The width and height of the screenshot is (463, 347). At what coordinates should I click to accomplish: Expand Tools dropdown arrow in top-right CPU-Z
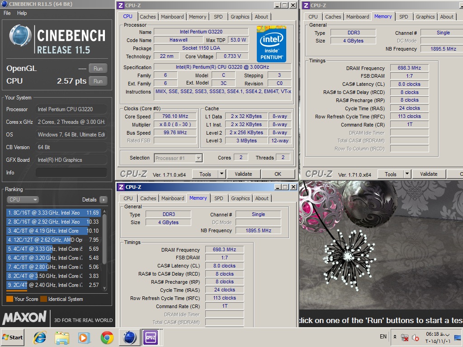(x=407, y=174)
